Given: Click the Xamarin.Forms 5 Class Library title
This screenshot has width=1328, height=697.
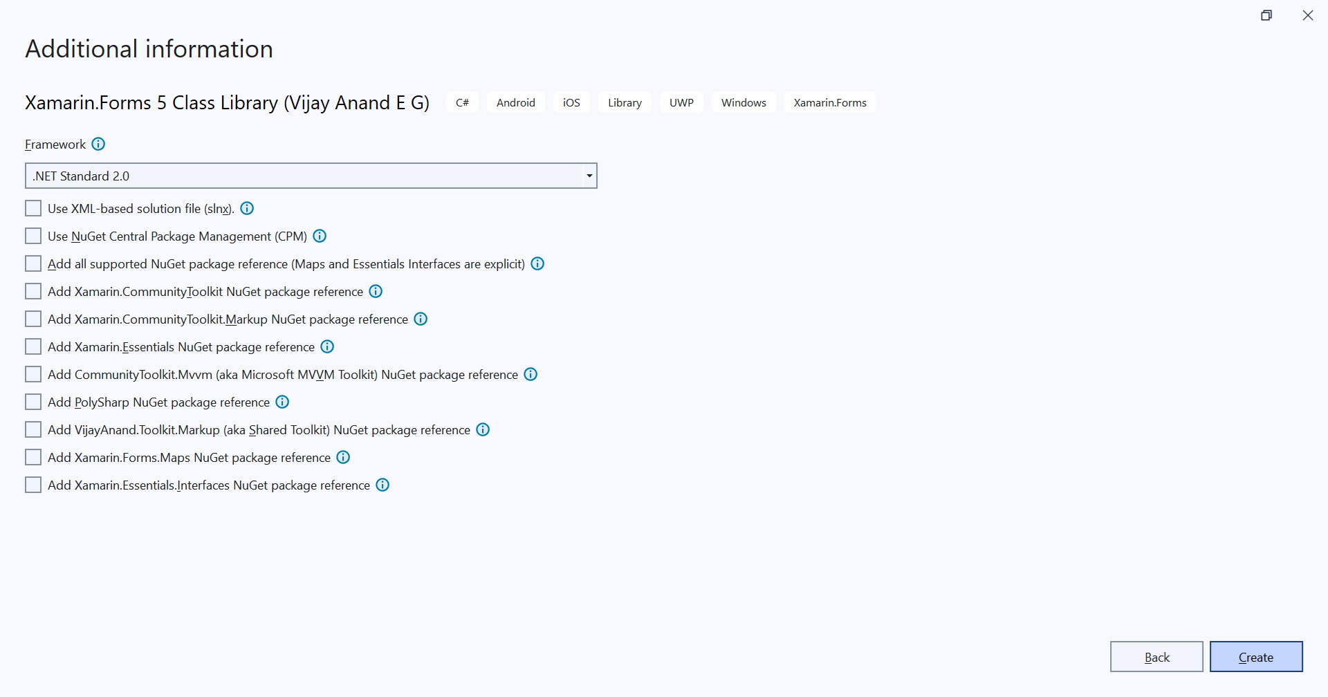Looking at the screenshot, I should (227, 103).
